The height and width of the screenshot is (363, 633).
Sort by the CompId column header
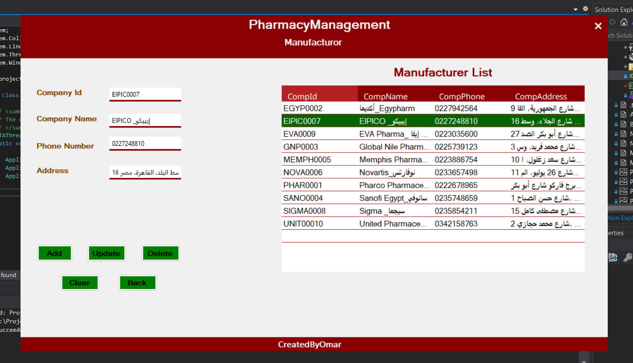(x=319, y=96)
